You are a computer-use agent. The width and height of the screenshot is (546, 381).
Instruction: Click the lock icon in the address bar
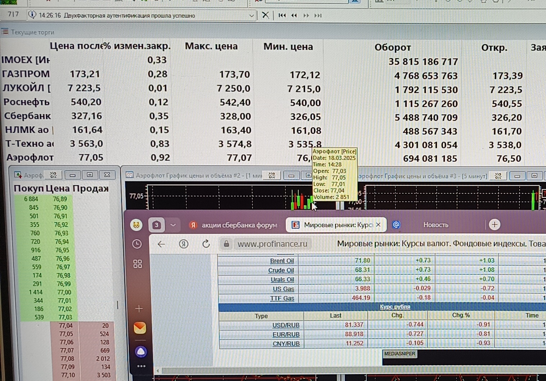pyautogui.click(x=226, y=244)
